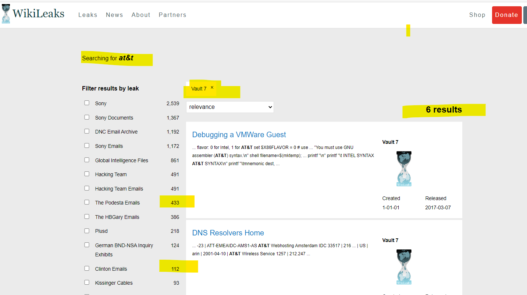
Task: Enable The Podesta Emails checkbox
Action: click(87, 202)
